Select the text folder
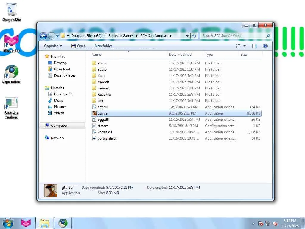 coord(176,101)
